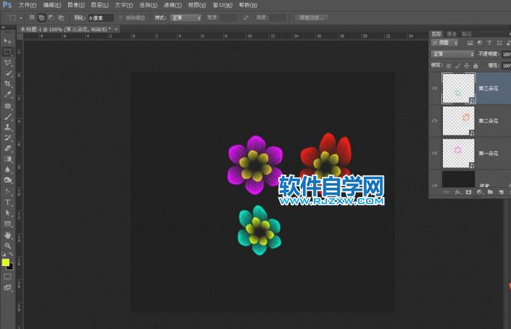Select the Path Selection tool
This screenshot has height=329, width=511.
click(7, 213)
